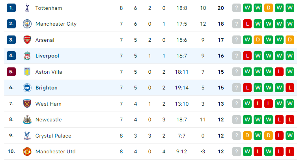Click the Tottenham club crest
This screenshot has height=162, width=297.
coord(27,8)
